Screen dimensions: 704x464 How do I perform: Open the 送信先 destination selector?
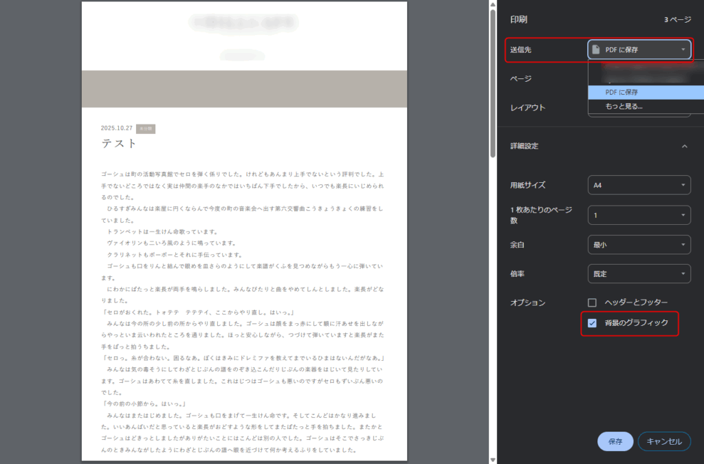click(x=639, y=49)
